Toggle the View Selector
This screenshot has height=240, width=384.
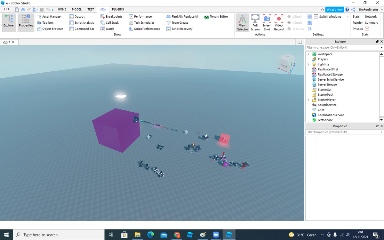(x=242, y=22)
